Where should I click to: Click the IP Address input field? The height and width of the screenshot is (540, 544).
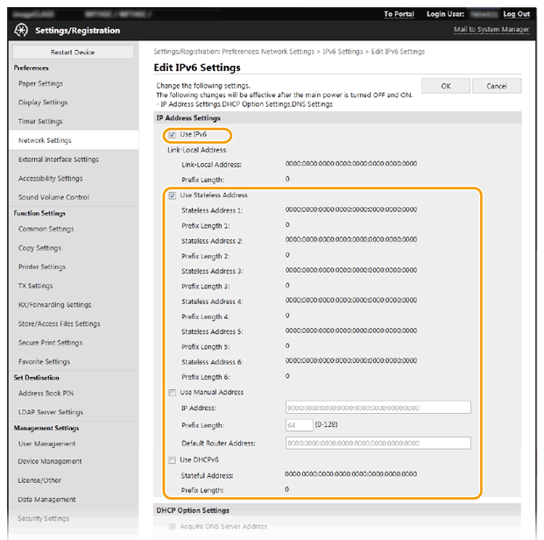378,408
